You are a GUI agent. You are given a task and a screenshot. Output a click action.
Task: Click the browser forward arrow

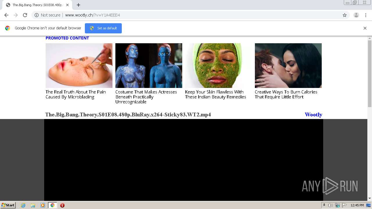(16, 15)
